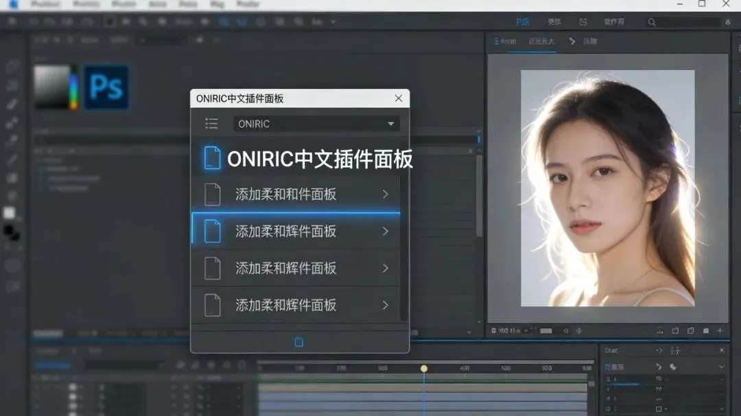Click the list icon beside ONIRIC dropdown

click(211, 124)
